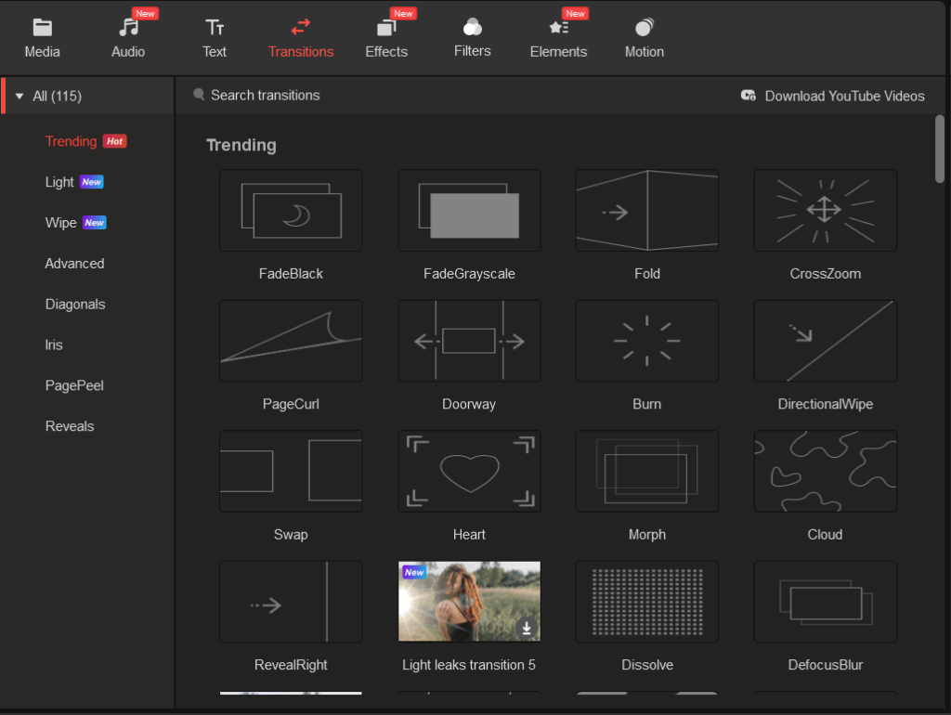Select the Swap transition icon

coord(291,471)
